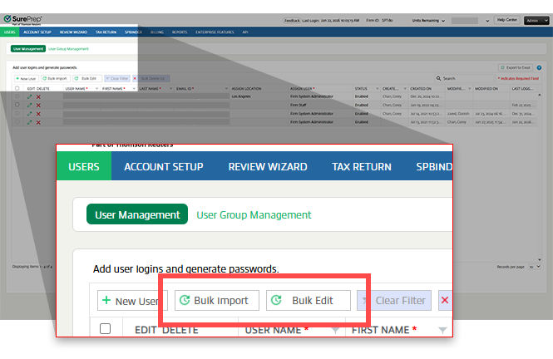Click the plus icon on the enlarged New User button

click(106, 300)
